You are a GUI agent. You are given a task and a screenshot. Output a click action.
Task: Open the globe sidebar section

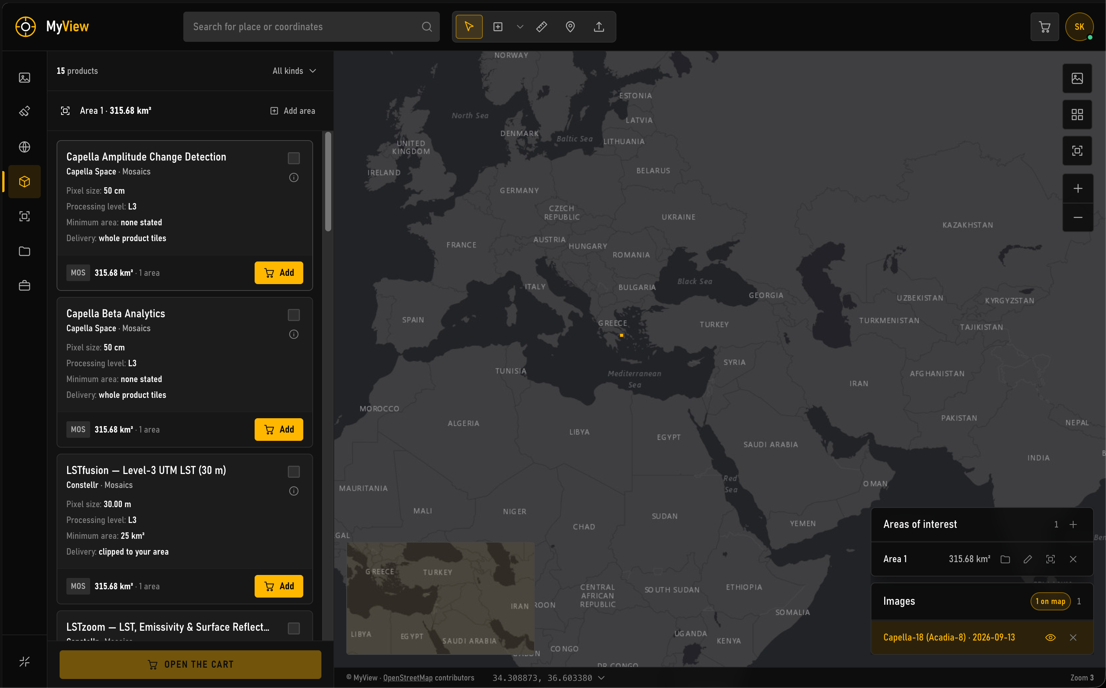pos(25,147)
